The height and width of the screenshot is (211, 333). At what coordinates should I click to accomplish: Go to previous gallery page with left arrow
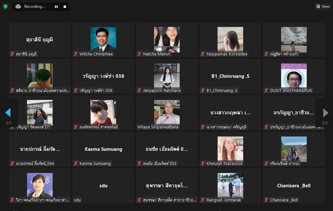point(8,112)
